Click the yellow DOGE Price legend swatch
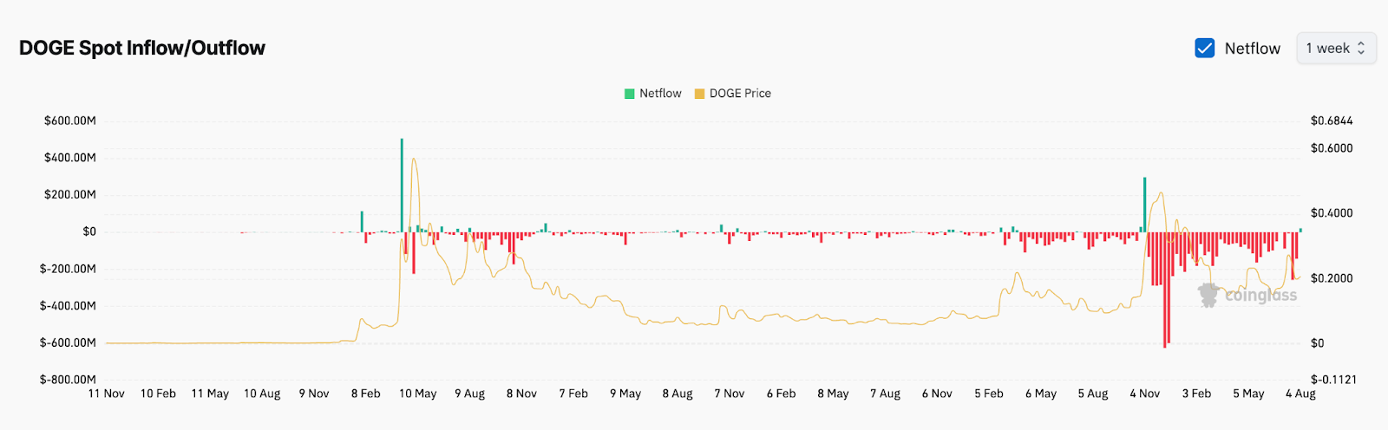This screenshot has width=1388, height=430. [699, 94]
